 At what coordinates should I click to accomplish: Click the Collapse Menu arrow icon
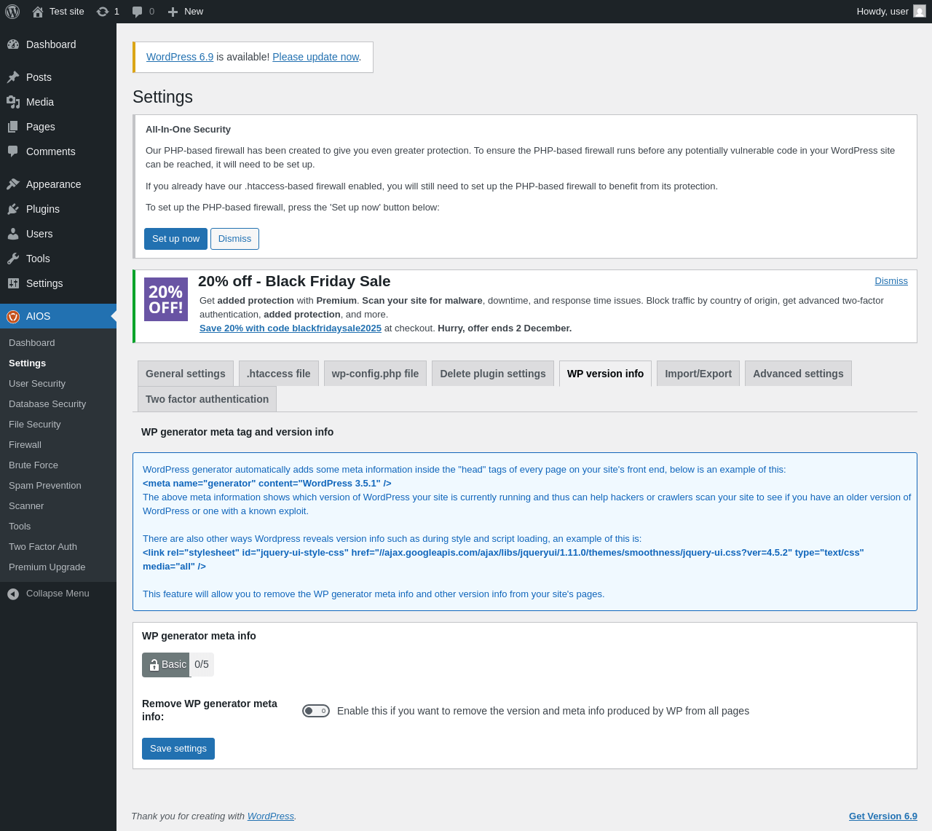pyautogui.click(x=13, y=594)
